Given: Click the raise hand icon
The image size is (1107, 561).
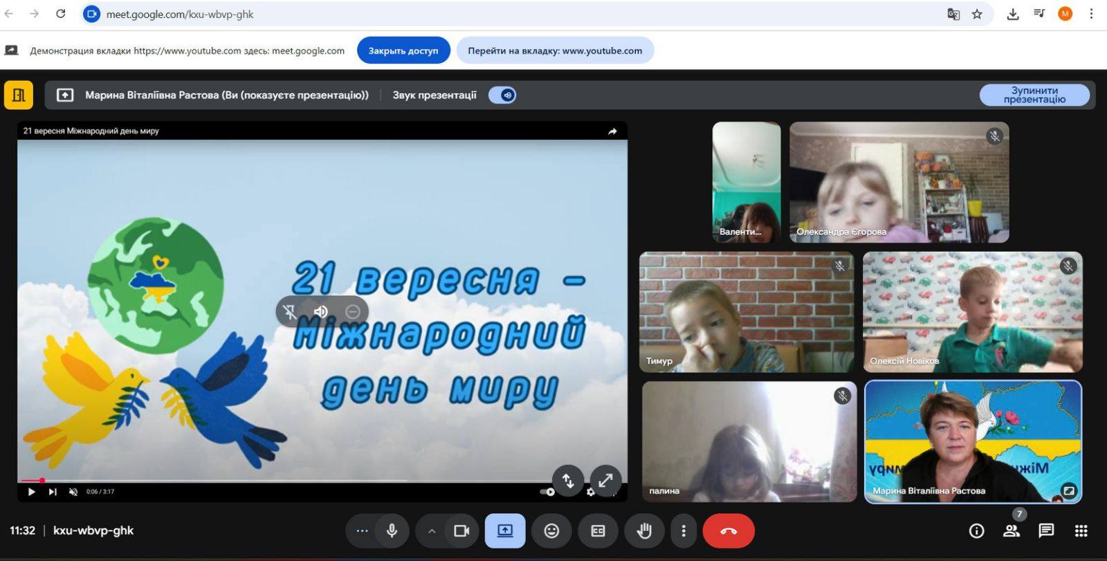Looking at the screenshot, I should coord(644,531).
